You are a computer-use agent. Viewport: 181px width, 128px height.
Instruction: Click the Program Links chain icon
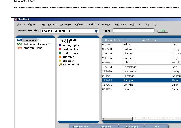click(19, 48)
